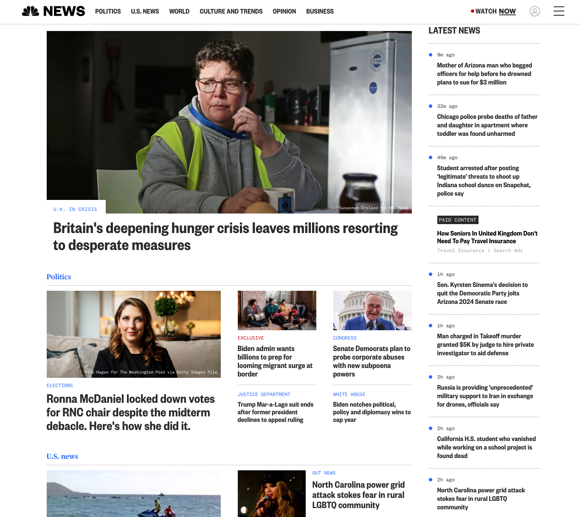
Task: Open the Britain's deepening hunger crisis headline
Action: [225, 236]
